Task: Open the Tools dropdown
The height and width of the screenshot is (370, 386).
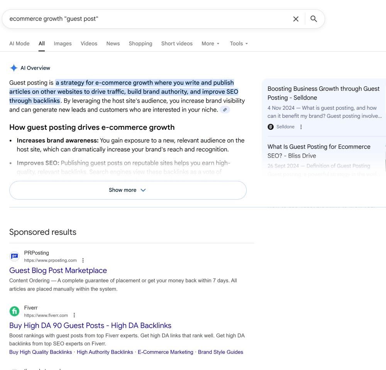Action: (239, 44)
